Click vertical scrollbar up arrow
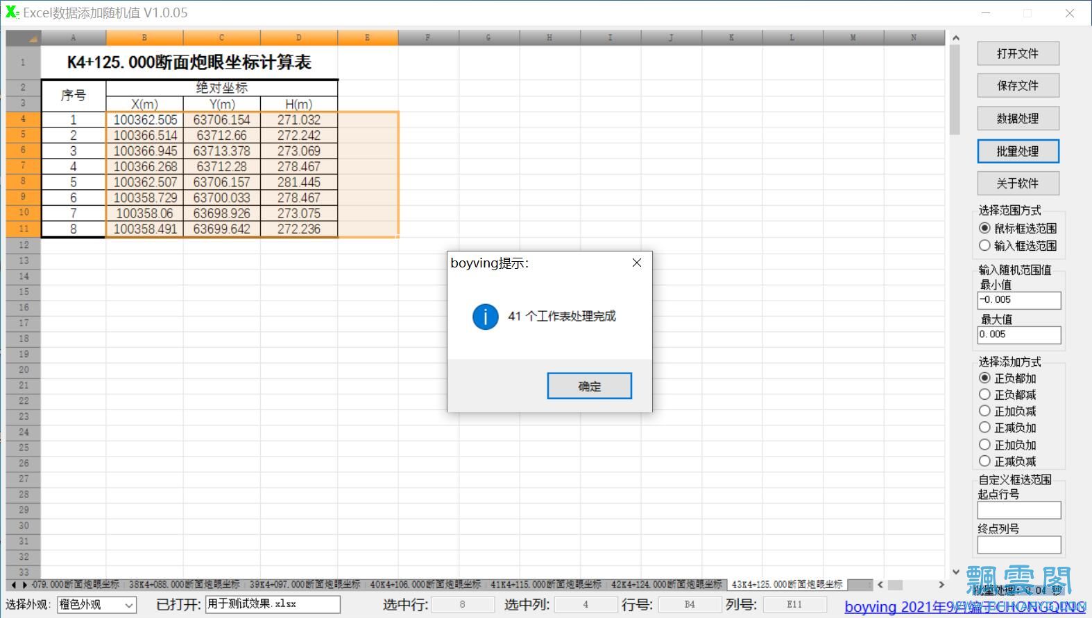The width and height of the screenshot is (1092, 618). coord(955,37)
